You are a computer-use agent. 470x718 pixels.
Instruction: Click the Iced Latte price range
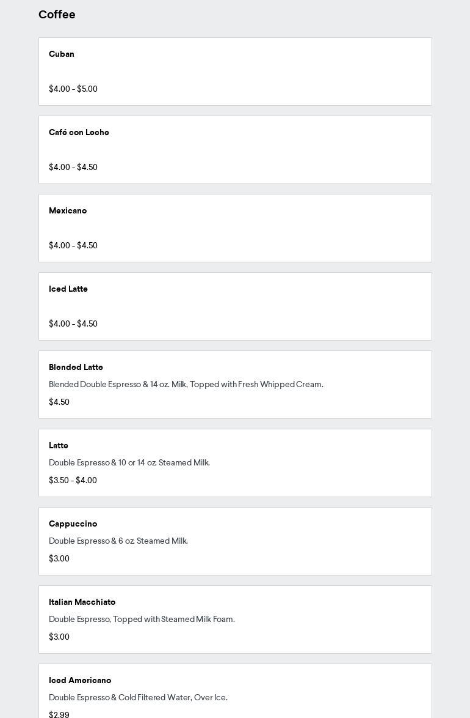point(73,324)
